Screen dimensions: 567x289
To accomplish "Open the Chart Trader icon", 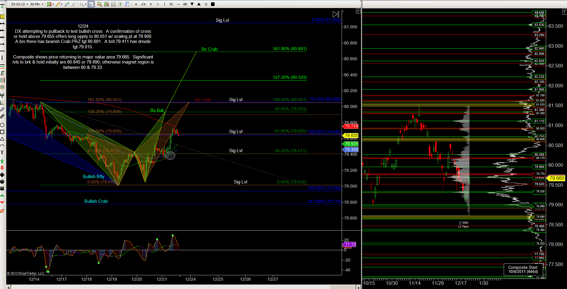I will pos(99,4).
